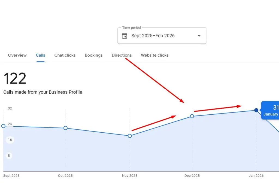Click the 122 total calls number
Viewport: 279px width, 186px height.
coord(15,79)
